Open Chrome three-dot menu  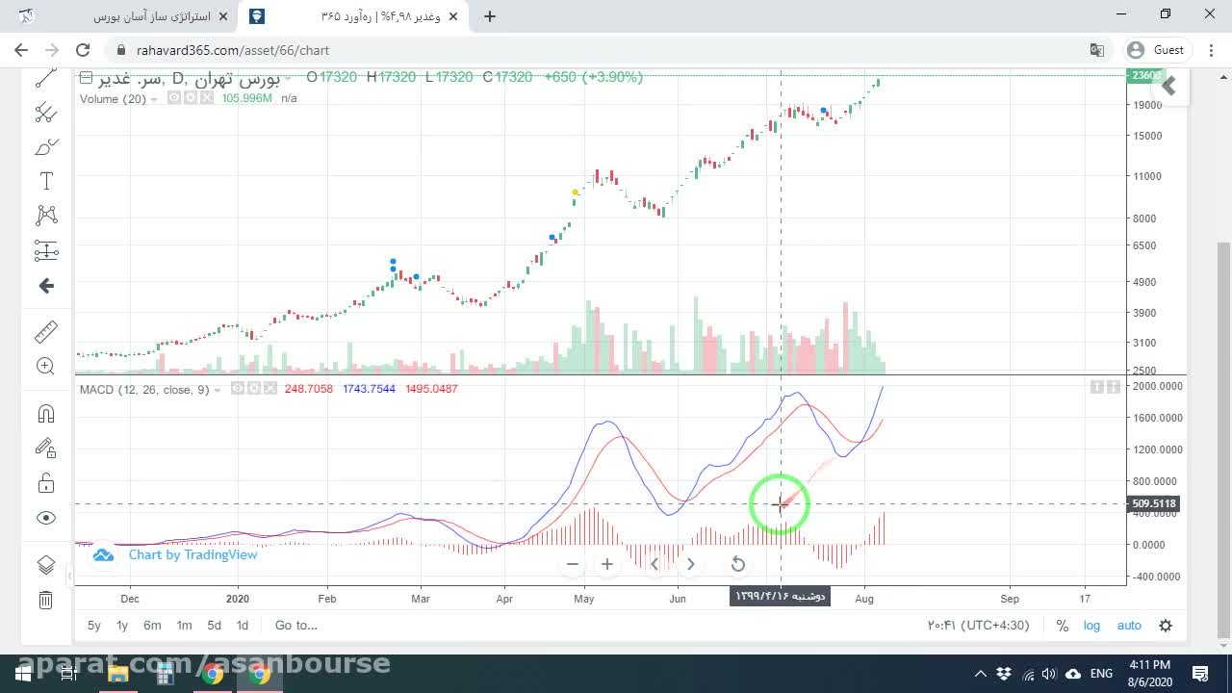click(x=1210, y=50)
